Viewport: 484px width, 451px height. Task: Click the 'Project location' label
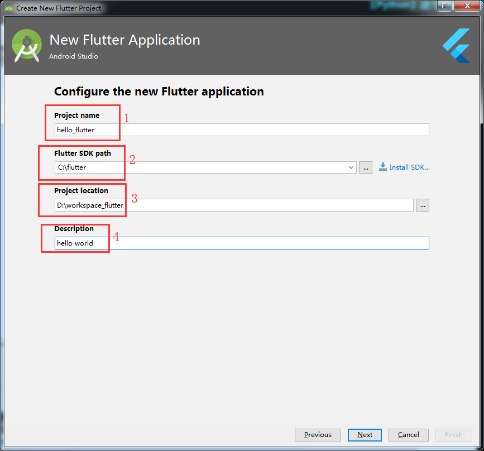point(81,191)
